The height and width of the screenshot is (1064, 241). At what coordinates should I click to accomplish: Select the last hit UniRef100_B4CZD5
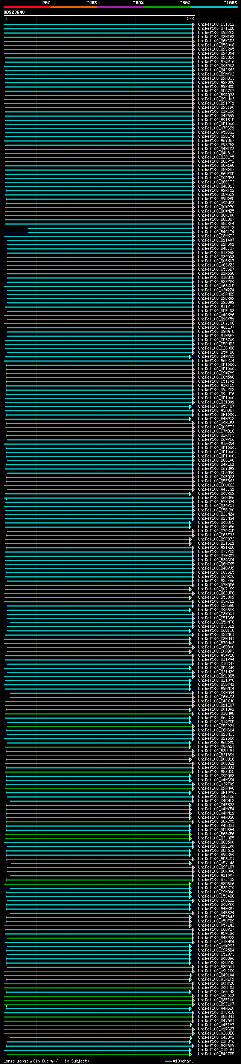tap(216, 1054)
